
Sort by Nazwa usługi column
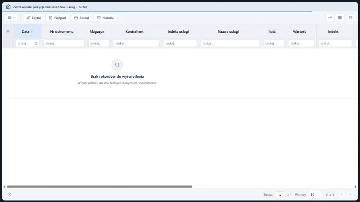(228, 31)
